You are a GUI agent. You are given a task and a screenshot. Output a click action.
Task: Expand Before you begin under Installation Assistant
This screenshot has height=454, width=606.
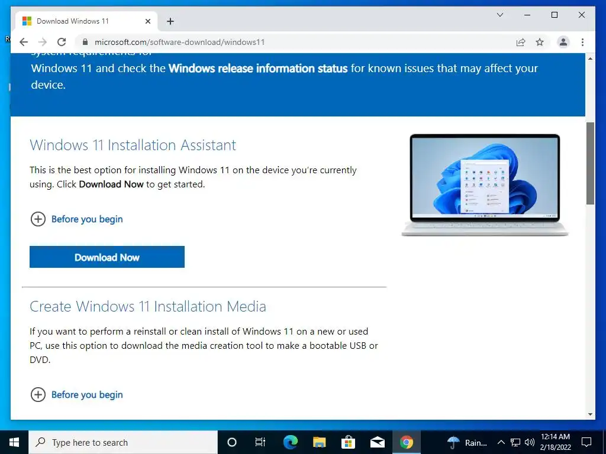(76, 219)
